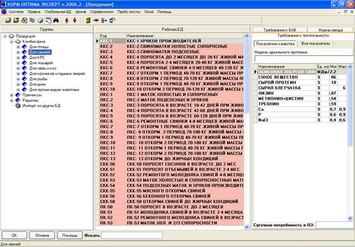Click the red right arrow toolbar icon
This screenshot has height=247, width=355.
(x=96, y=21)
